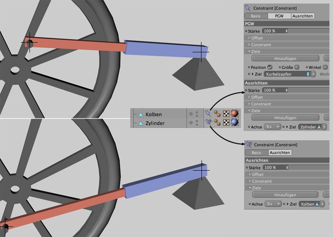Enable the Größe checkbox
The width and height of the screenshot is (333, 237).
(x=297, y=67)
